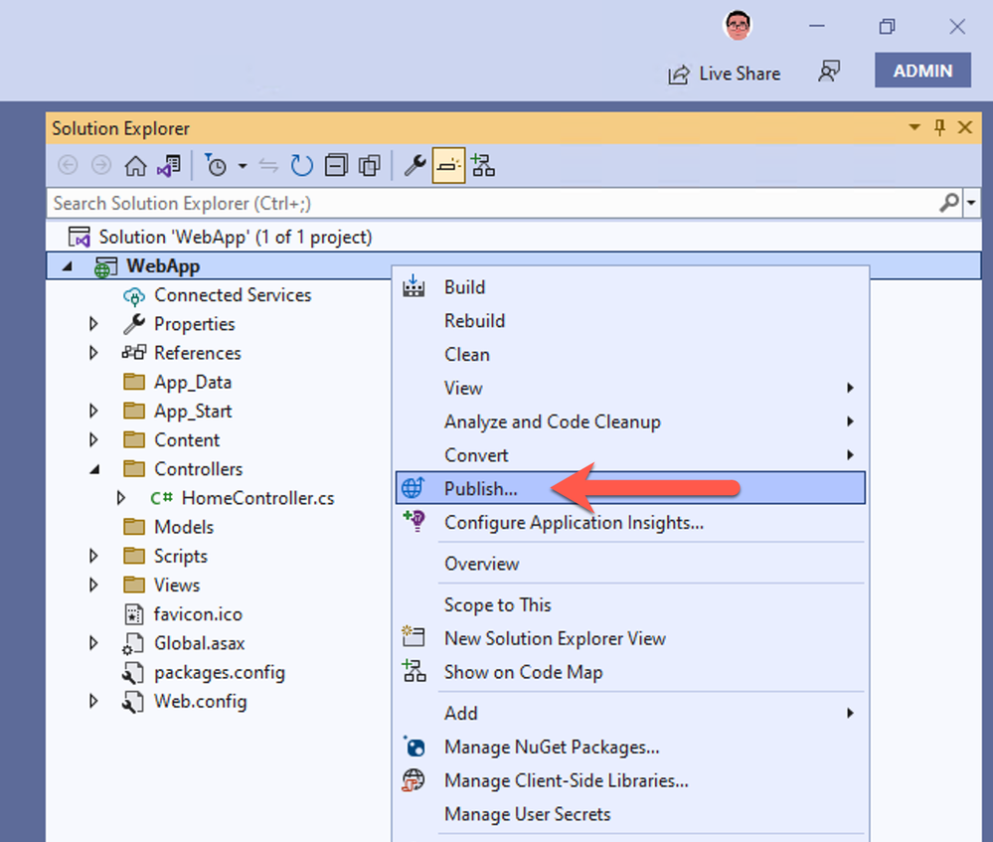This screenshot has width=993, height=842.
Task: Click the Home icon in Solution Explorer toolbar
Action: [x=135, y=166]
